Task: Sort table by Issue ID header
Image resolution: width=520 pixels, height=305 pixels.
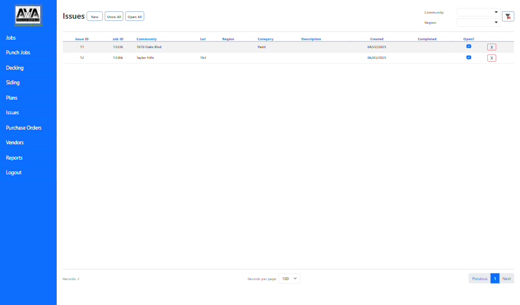Action: click(x=82, y=39)
